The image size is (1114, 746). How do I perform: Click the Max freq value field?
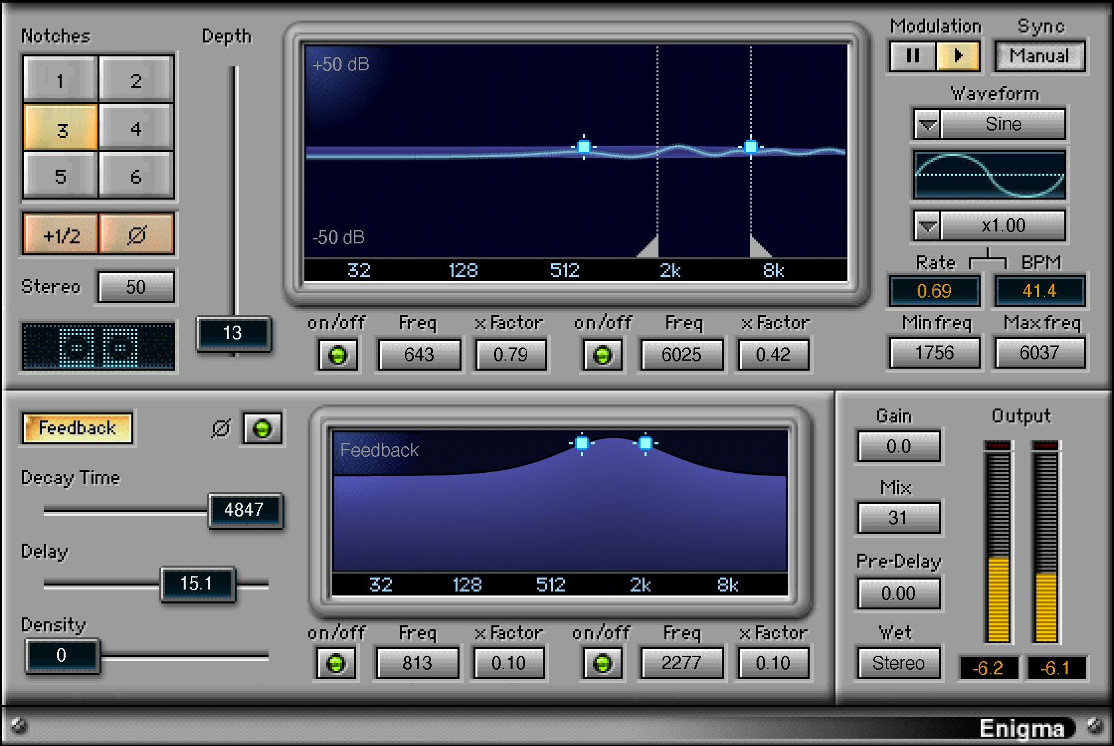(1038, 353)
